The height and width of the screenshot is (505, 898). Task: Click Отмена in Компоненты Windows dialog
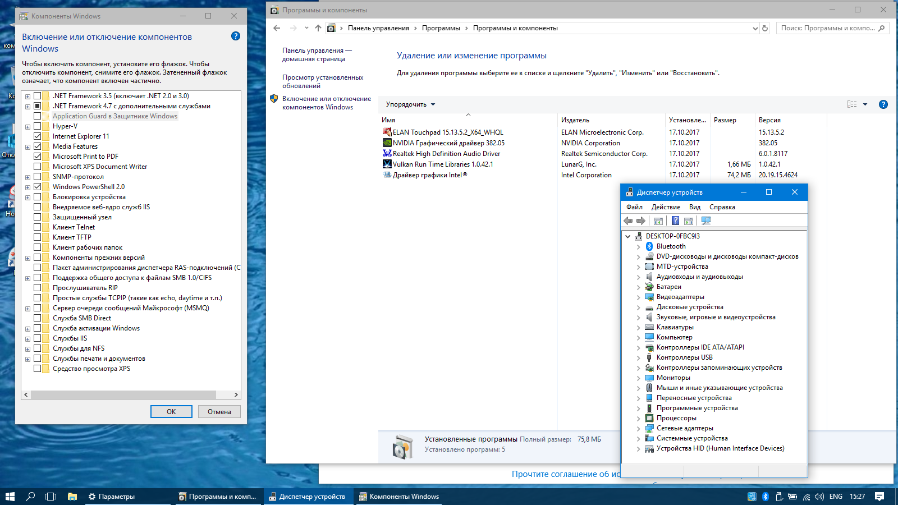[x=219, y=412]
